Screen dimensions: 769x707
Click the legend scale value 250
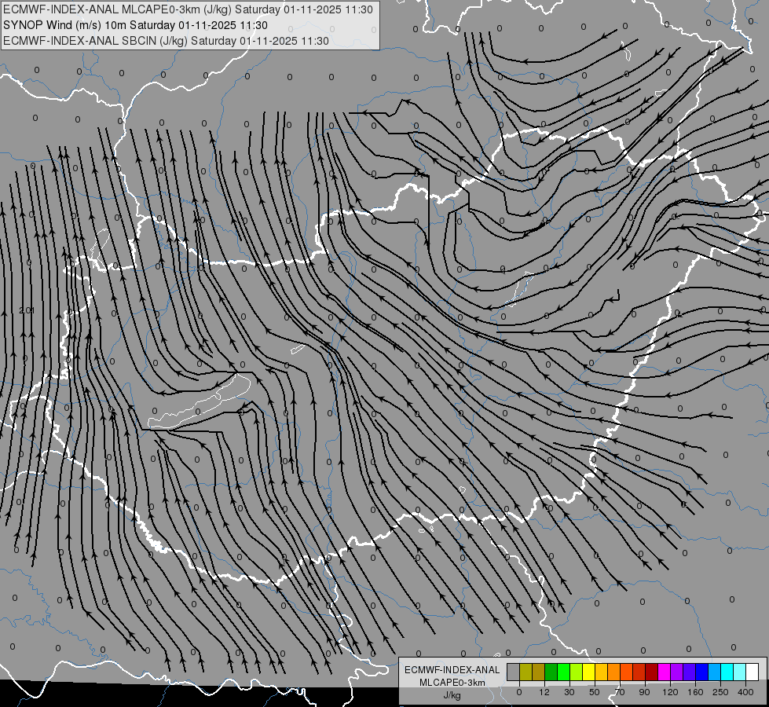tap(720, 692)
